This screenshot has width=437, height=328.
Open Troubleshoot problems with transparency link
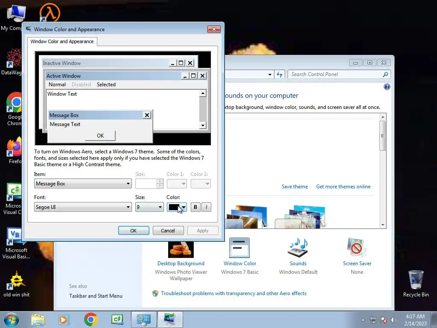point(233,293)
